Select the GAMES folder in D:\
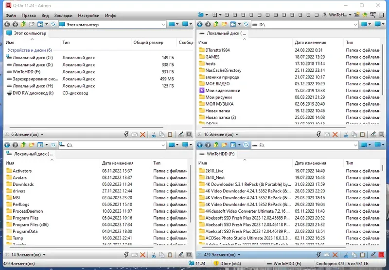Screen dimensions: 389x270 click(x=212, y=57)
